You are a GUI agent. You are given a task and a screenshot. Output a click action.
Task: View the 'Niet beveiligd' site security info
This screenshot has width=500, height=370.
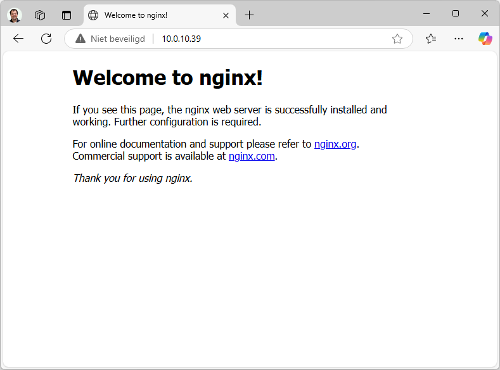coord(110,39)
